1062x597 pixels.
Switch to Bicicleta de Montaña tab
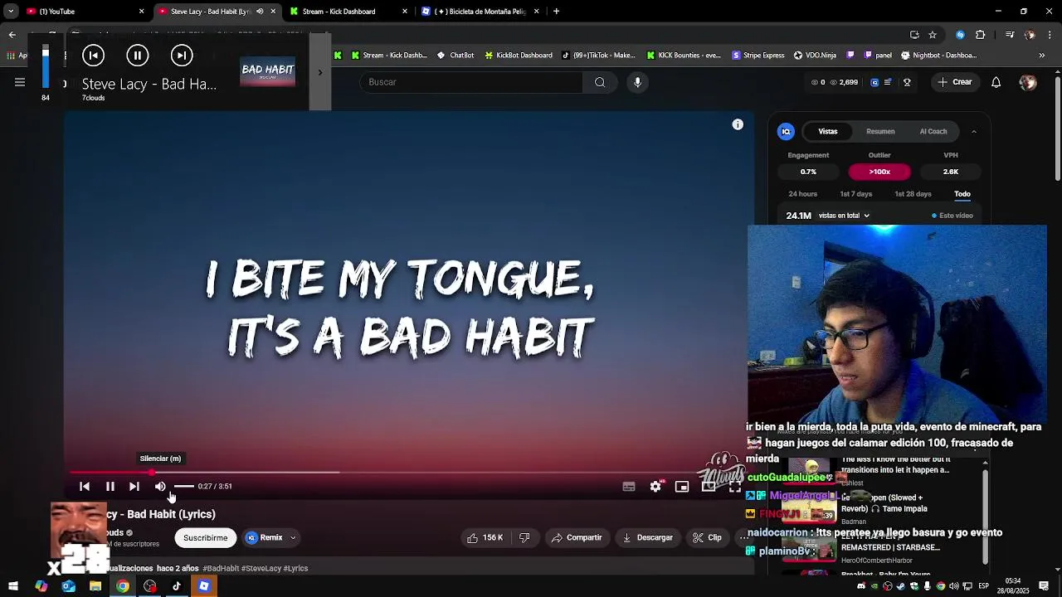[x=480, y=12]
